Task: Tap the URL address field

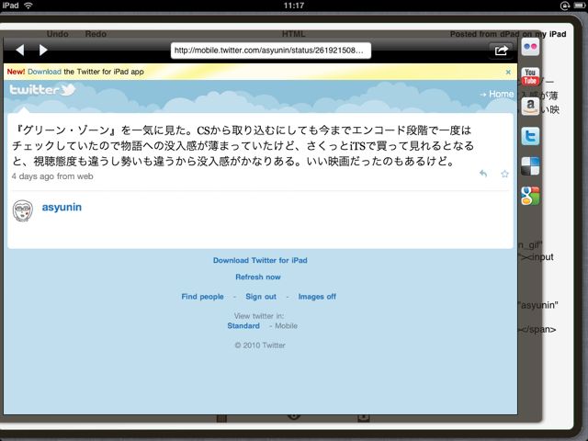Action: pos(271,51)
